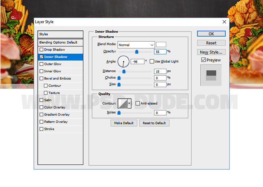Screen dimensions: 263x187
Task: Enable Bevel and Emboss checkbox
Action: 41,78
